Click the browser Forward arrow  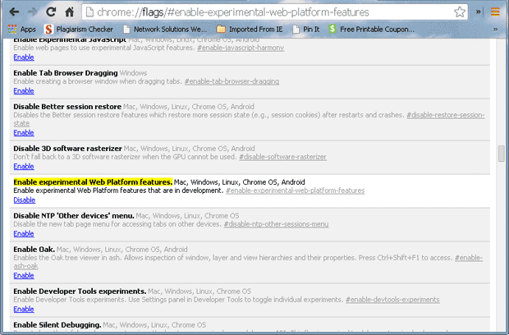coord(32,12)
